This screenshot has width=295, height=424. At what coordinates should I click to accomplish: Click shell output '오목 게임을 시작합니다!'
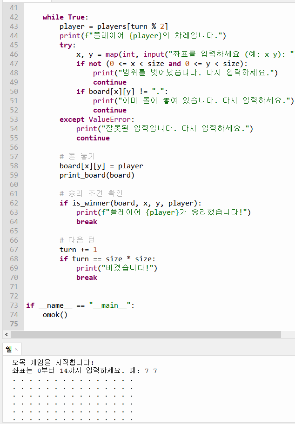coord(53,362)
